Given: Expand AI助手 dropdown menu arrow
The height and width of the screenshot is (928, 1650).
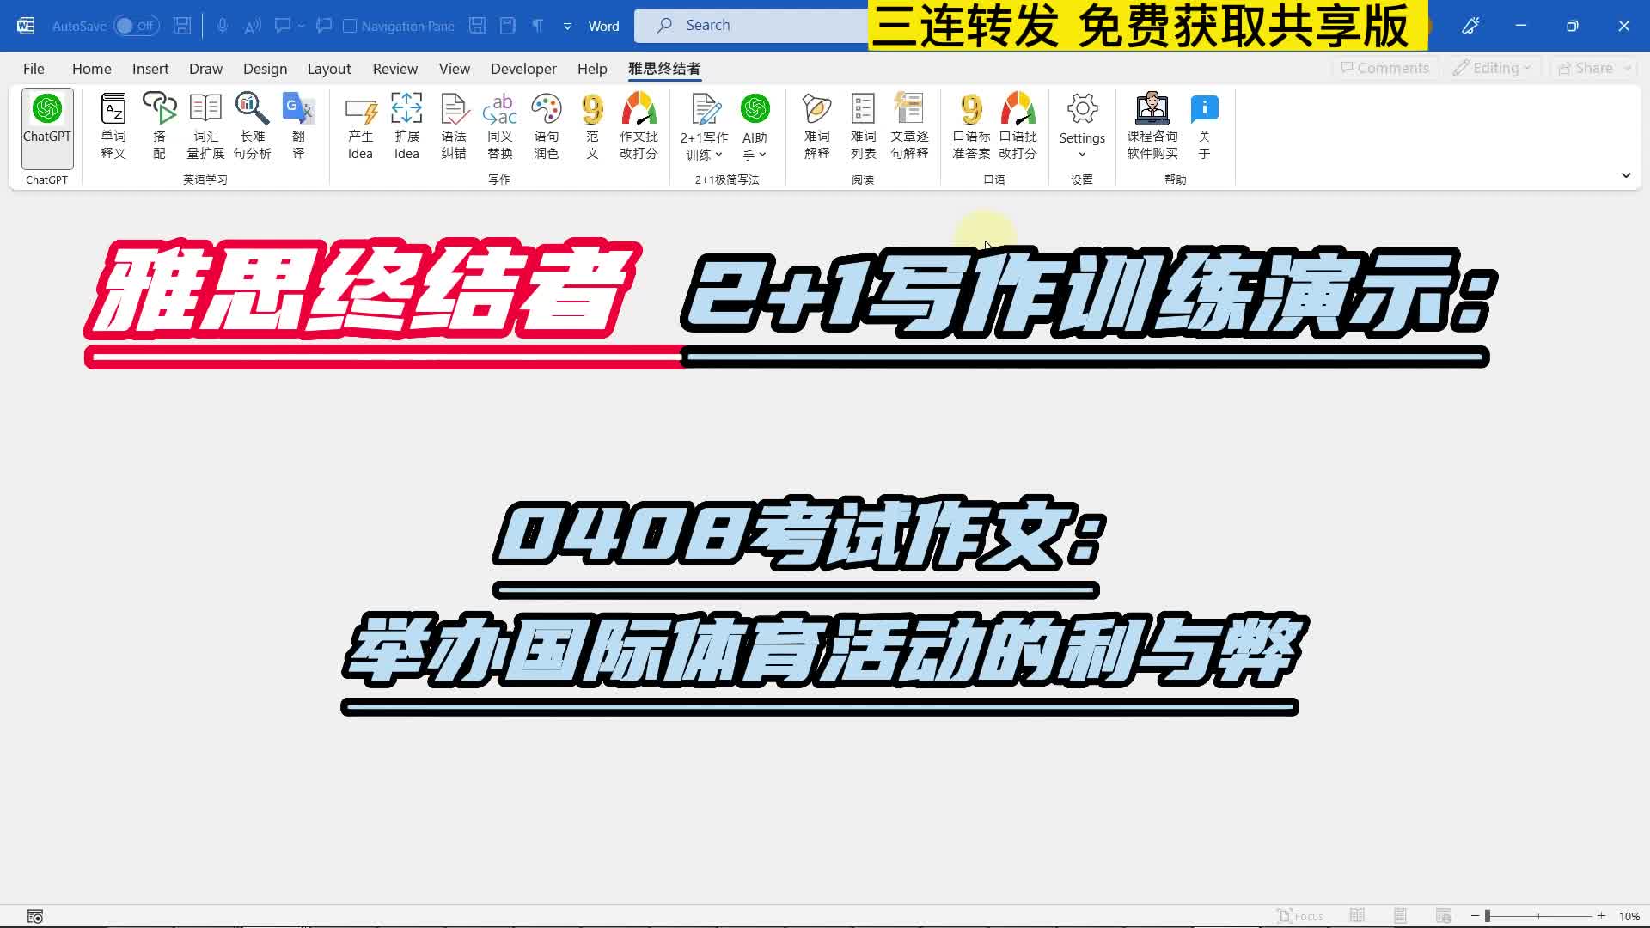Looking at the screenshot, I should click(x=765, y=154).
